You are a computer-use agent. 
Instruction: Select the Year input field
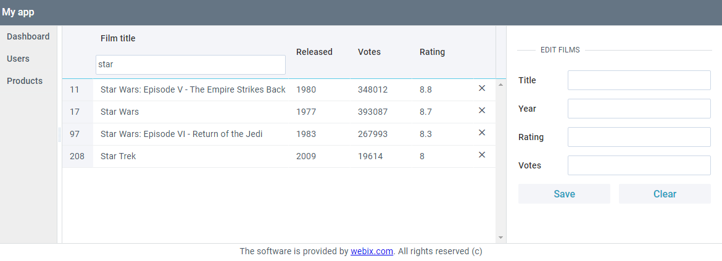639,109
